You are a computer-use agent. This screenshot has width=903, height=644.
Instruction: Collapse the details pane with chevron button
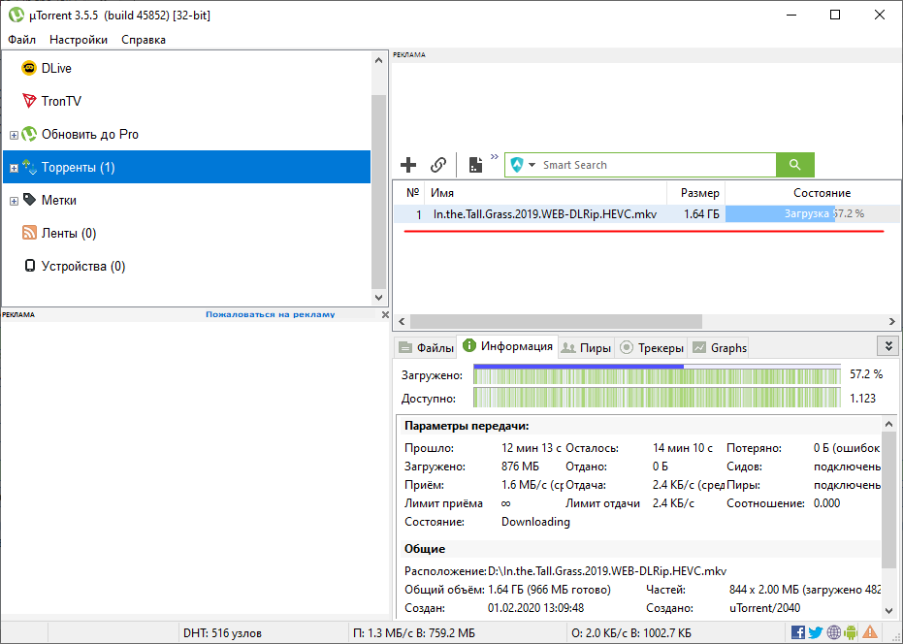click(x=887, y=346)
